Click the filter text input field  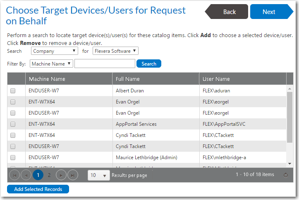[x=105, y=64]
